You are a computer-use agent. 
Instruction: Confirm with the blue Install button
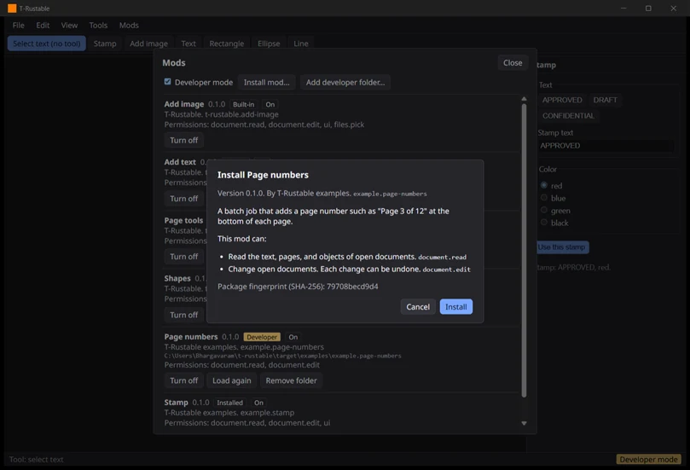[x=456, y=307]
